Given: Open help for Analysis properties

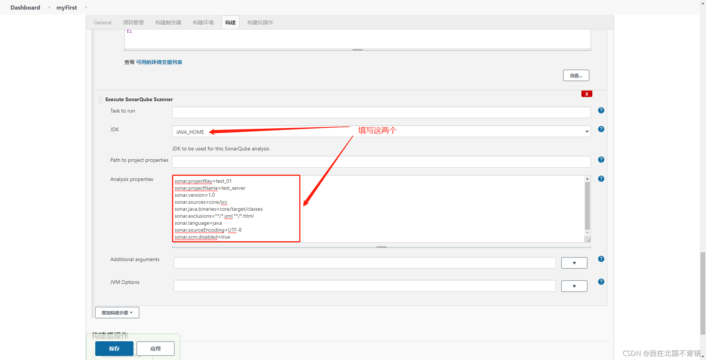Looking at the screenshot, I should pyautogui.click(x=601, y=179).
